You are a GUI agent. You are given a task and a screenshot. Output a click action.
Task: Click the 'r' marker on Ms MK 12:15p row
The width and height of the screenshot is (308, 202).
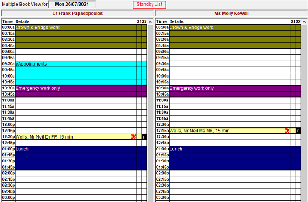click(x=298, y=131)
